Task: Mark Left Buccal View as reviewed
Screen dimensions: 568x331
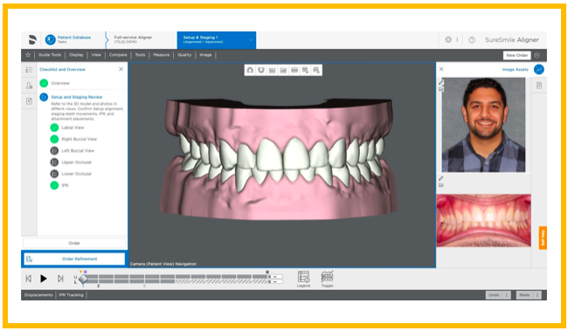Action: (54, 150)
